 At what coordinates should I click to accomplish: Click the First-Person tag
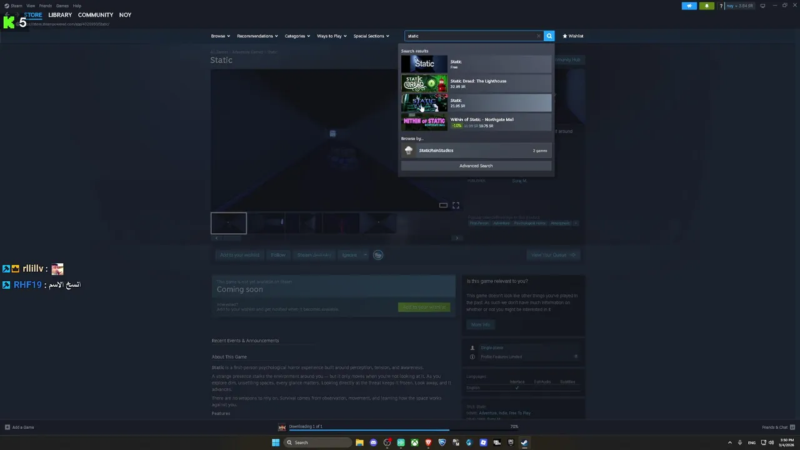pyautogui.click(x=479, y=223)
